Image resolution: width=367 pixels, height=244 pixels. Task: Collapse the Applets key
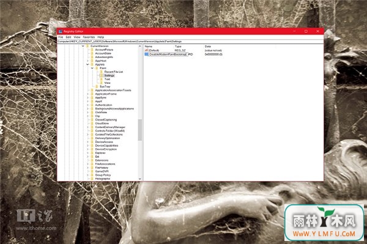point(87,64)
